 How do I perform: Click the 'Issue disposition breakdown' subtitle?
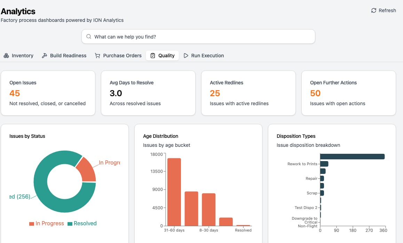pyautogui.click(x=308, y=145)
